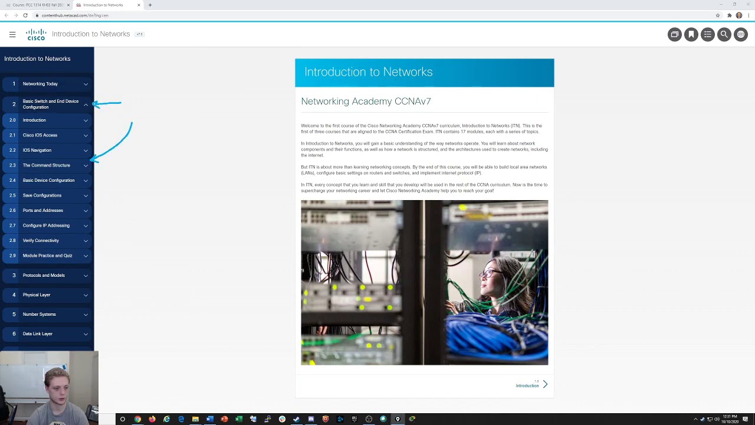Open the 2.2 IOS Navigation section
The width and height of the screenshot is (755, 425).
point(47,151)
